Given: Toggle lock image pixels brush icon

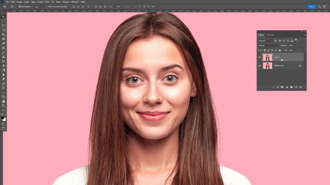Looking at the screenshot, I should coord(268,50).
